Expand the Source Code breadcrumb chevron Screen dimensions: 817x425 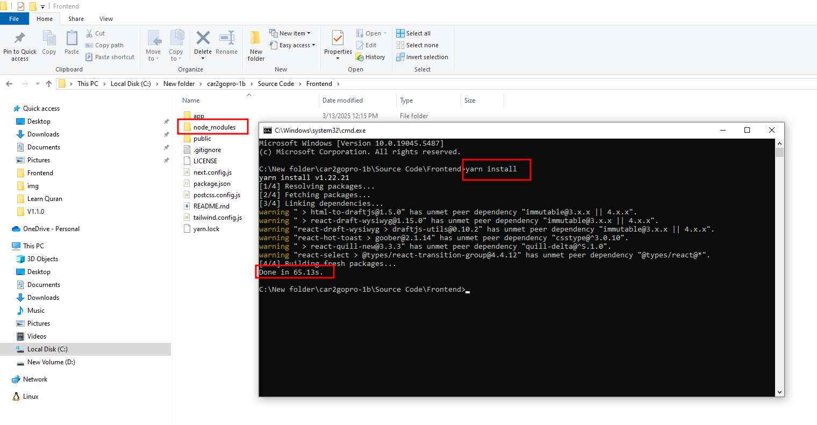click(x=300, y=84)
